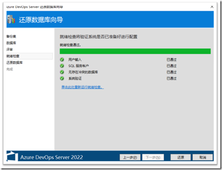Click green check icon beside 用户输入
Screen dimensions: 222x170
point(62,59)
